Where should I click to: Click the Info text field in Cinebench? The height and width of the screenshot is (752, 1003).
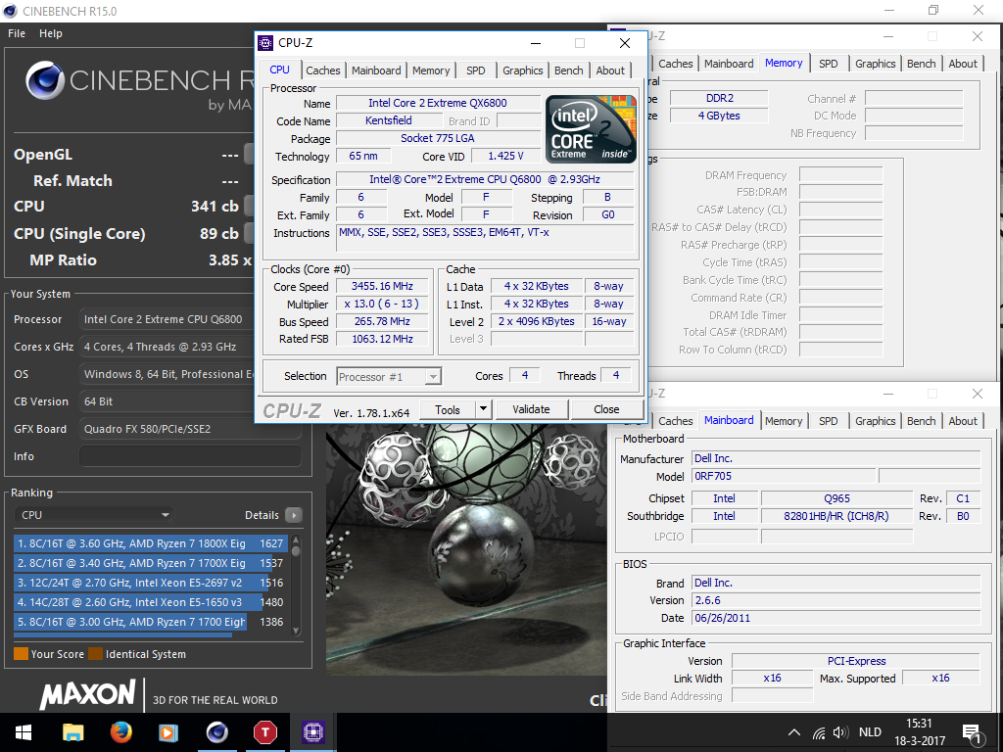190,456
